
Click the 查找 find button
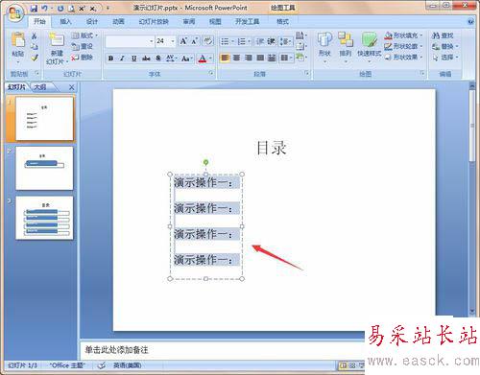click(x=443, y=35)
